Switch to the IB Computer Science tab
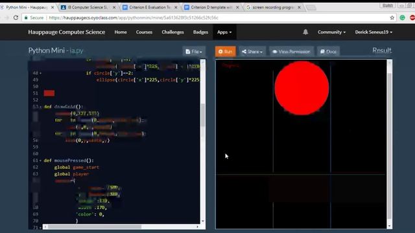Viewport: 415px width, 233px height. tap(88, 7)
